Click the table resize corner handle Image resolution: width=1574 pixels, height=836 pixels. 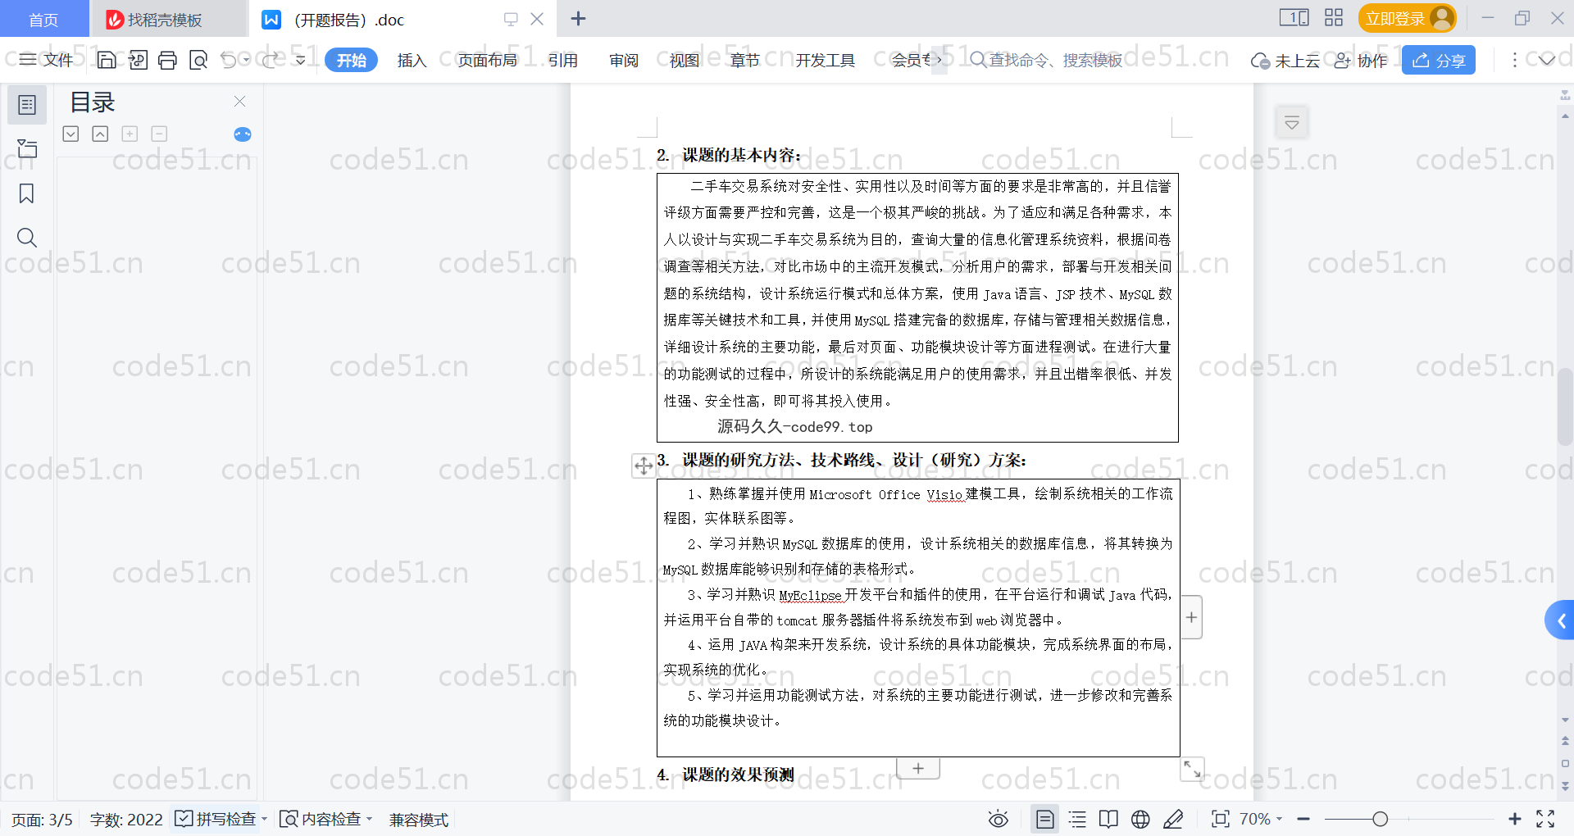(x=1192, y=769)
